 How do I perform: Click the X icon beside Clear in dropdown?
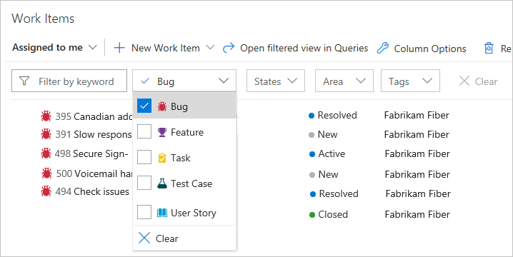coord(144,238)
